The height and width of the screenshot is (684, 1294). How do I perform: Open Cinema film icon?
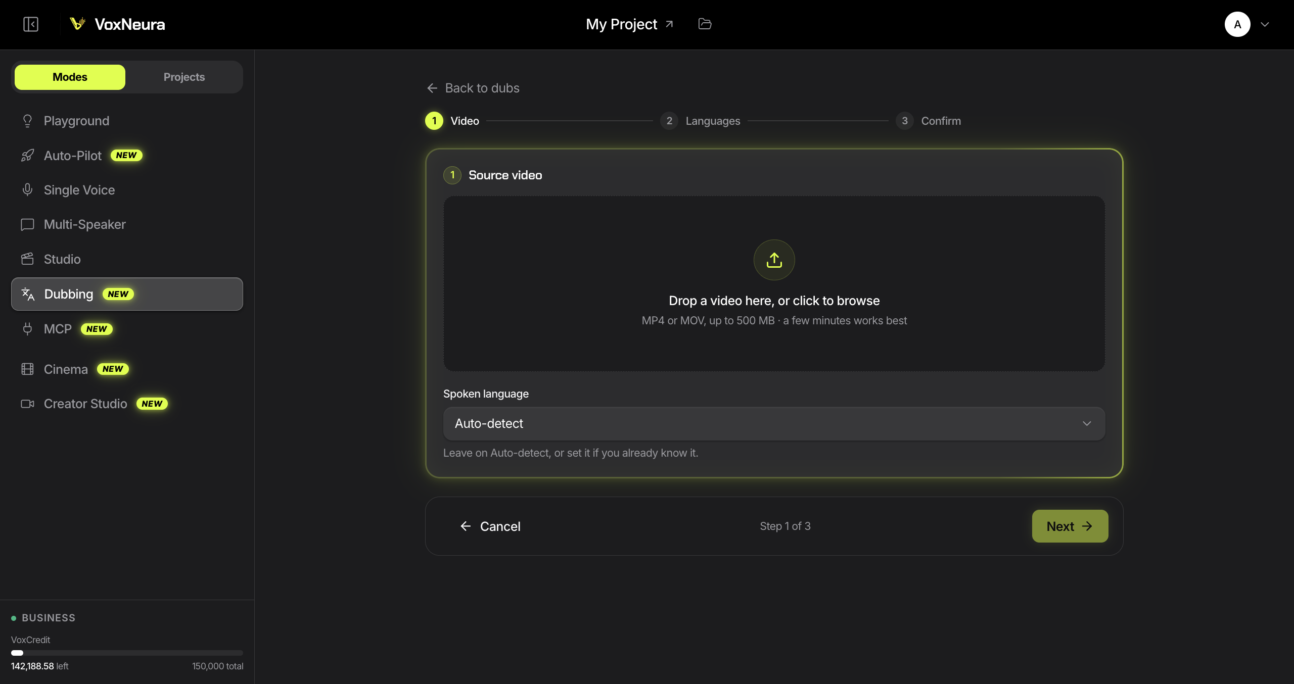(27, 369)
